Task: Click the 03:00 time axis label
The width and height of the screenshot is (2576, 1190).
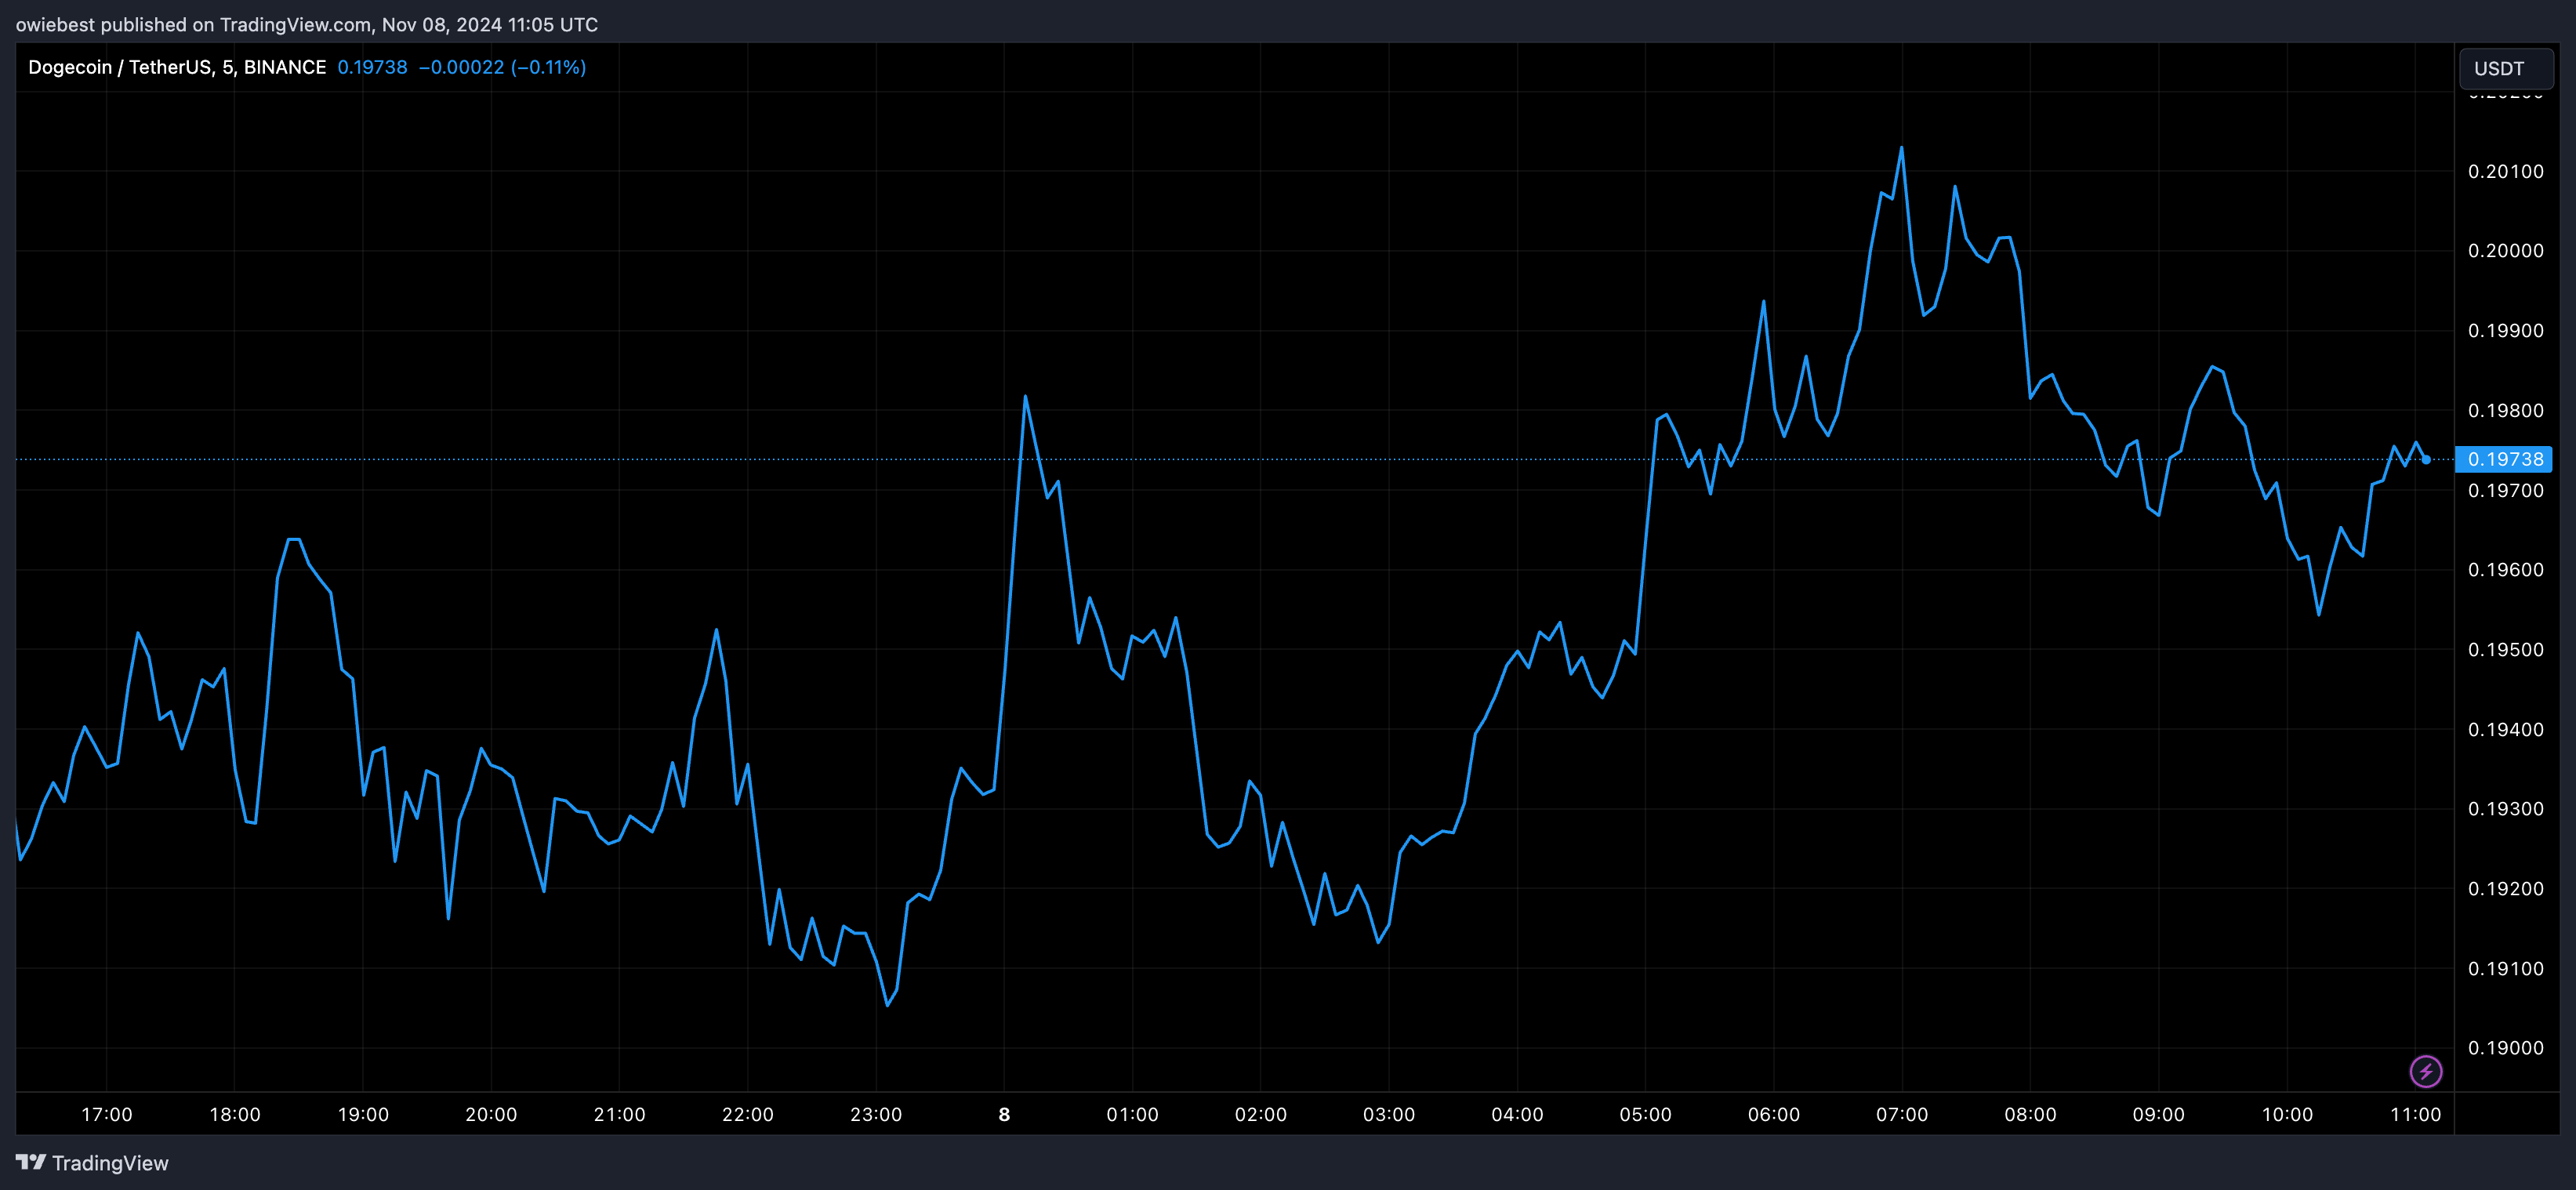Action: pos(1389,1114)
